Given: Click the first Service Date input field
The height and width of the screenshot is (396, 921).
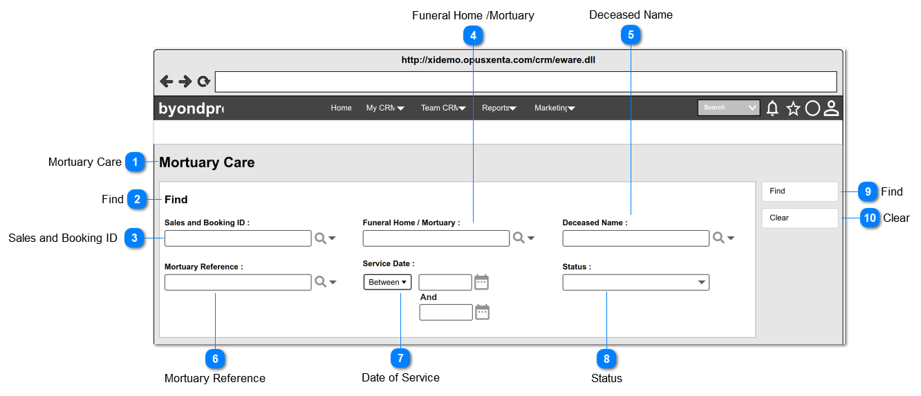Looking at the screenshot, I should tap(445, 282).
